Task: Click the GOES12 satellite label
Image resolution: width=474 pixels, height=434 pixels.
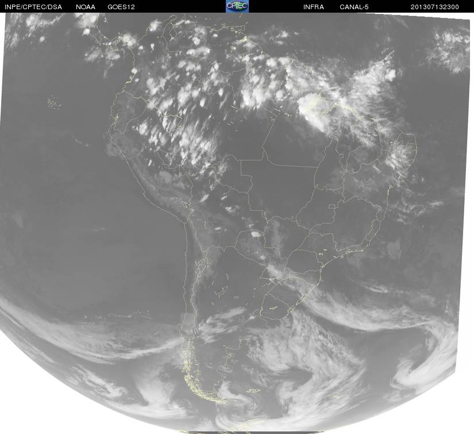Action: pyautogui.click(x=121, y=7)
